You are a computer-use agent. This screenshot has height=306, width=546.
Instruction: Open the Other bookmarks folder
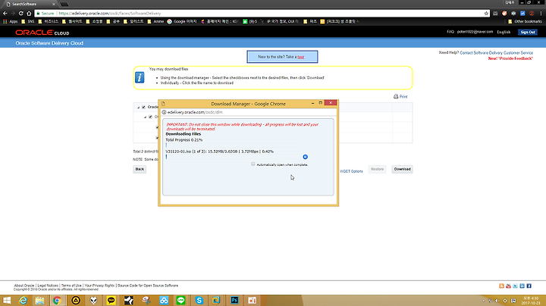[x=525, y=21]
